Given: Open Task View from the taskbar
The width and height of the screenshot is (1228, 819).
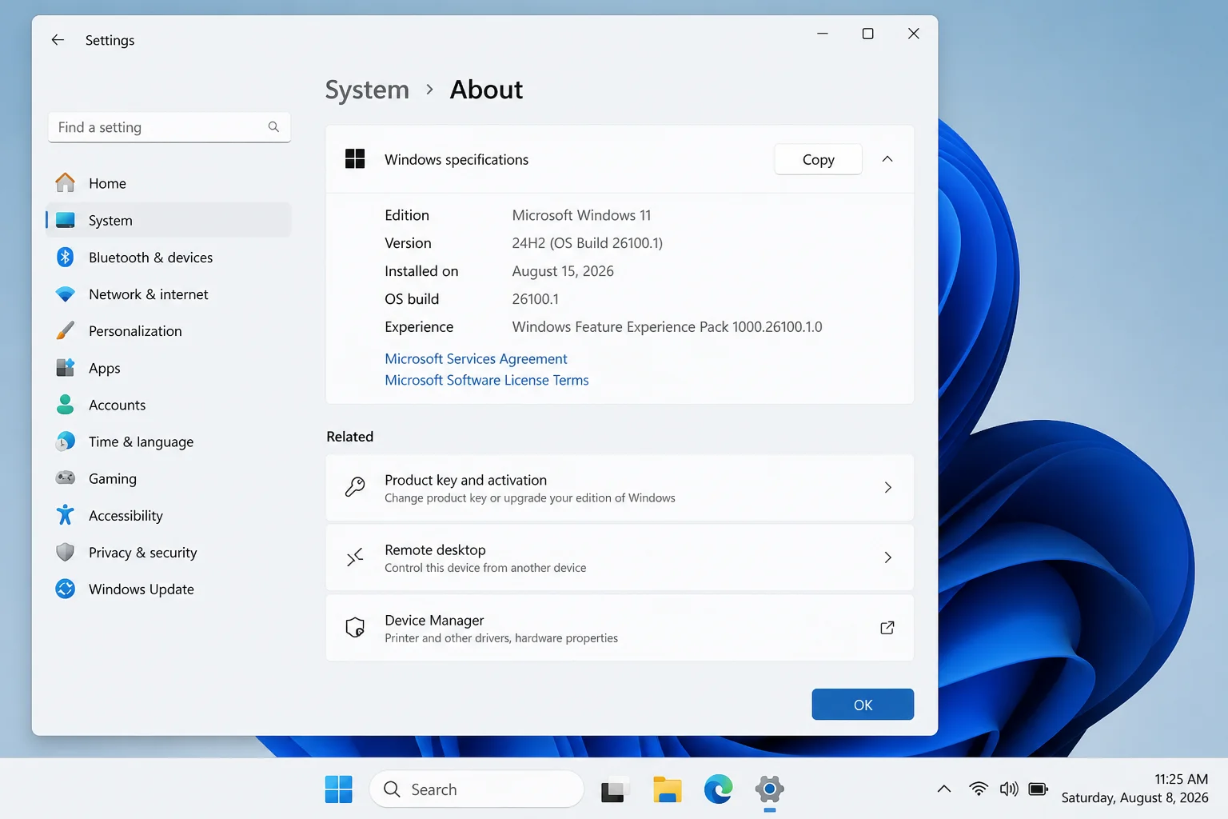Looking at the screenshot, I should pos(614,790).
